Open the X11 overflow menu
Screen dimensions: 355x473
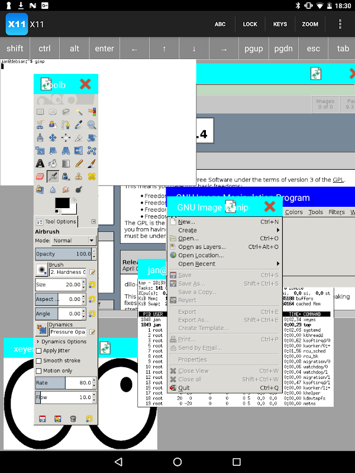[x=340, y=24]
